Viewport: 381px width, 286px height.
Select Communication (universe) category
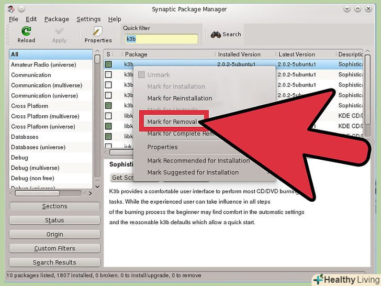[51, 95]
